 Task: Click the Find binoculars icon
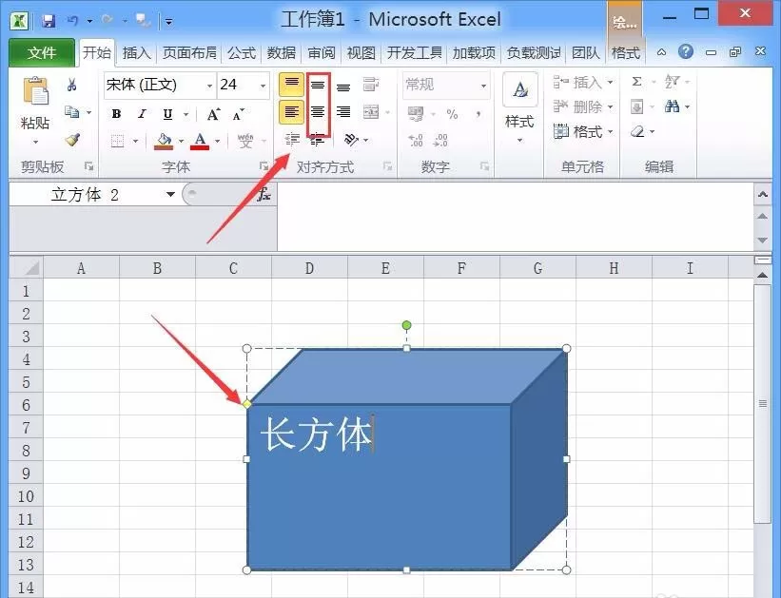click(672, 106)
